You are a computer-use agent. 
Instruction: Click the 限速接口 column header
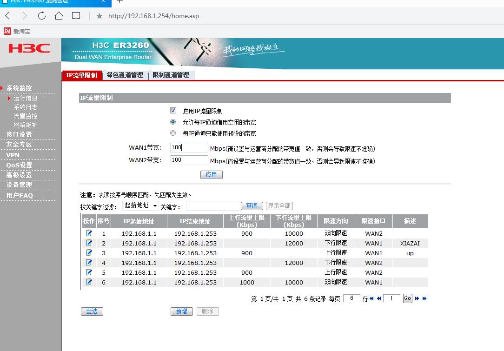(373, 221)
